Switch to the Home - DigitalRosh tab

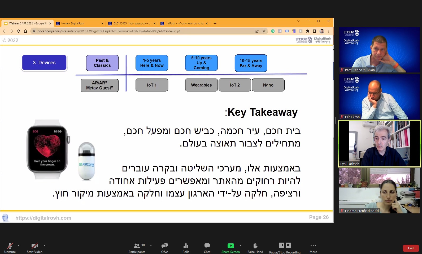(80, 23)
